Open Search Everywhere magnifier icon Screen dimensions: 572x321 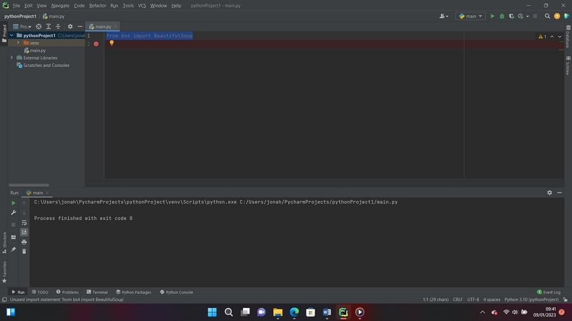point(547,16)
